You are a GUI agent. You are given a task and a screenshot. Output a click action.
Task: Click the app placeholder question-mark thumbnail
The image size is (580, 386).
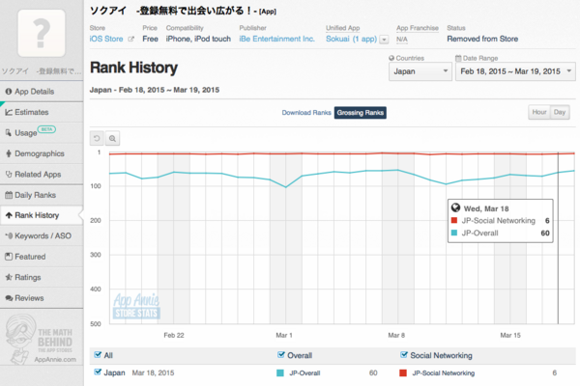(42, 33)
